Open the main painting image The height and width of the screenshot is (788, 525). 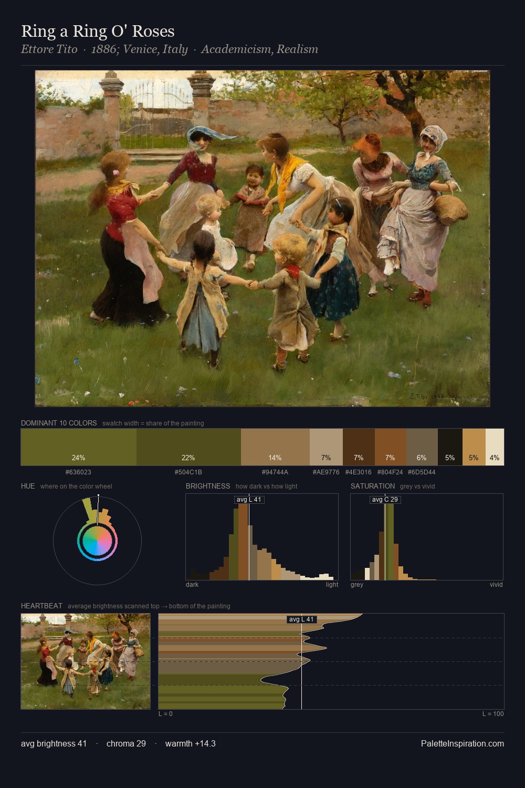262,239
